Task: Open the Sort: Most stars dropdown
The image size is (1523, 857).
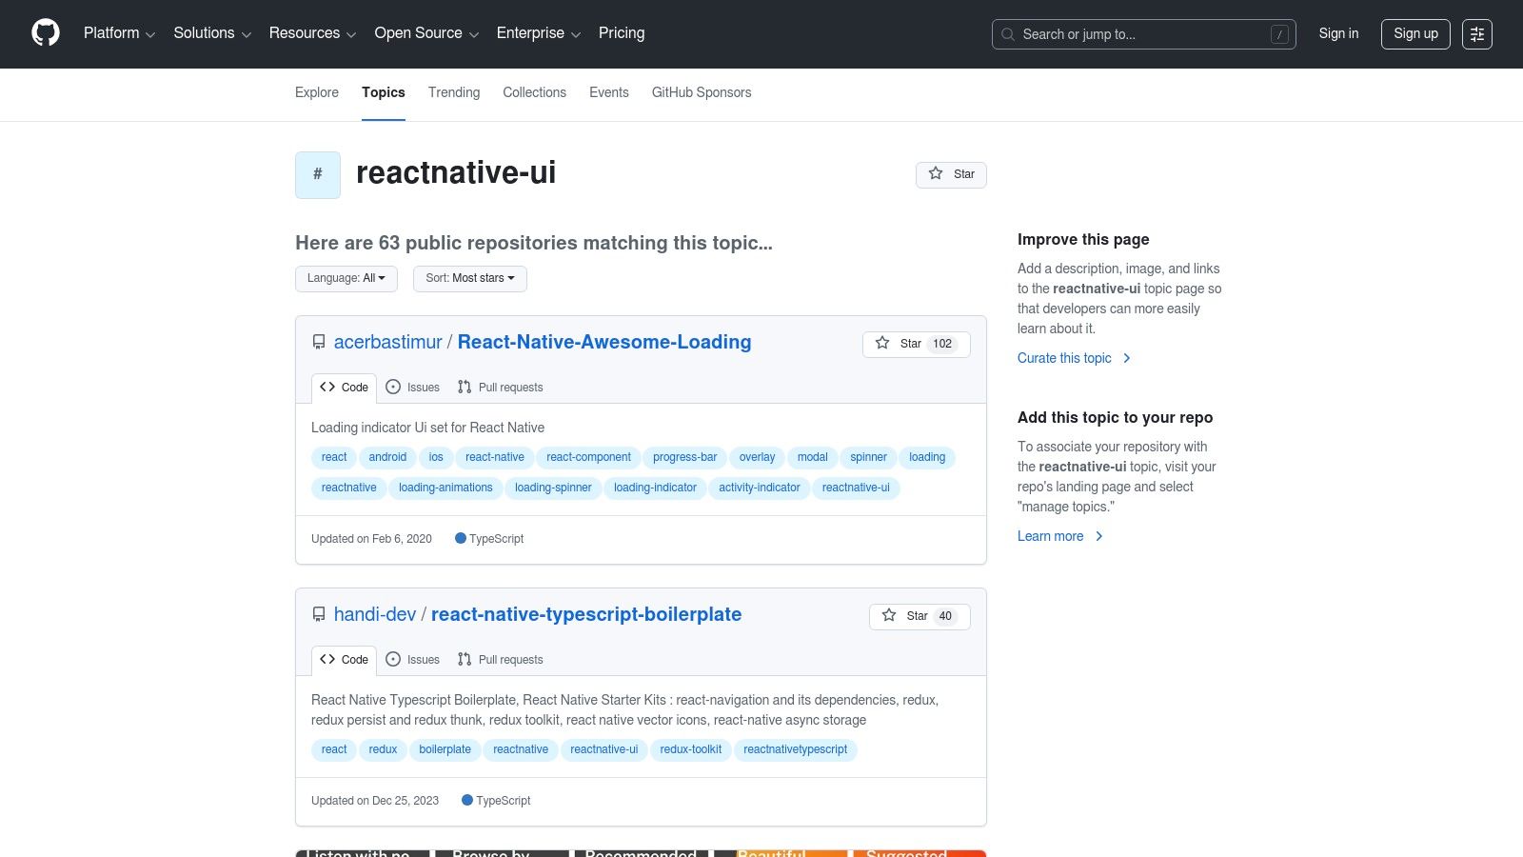Action: 469,278
